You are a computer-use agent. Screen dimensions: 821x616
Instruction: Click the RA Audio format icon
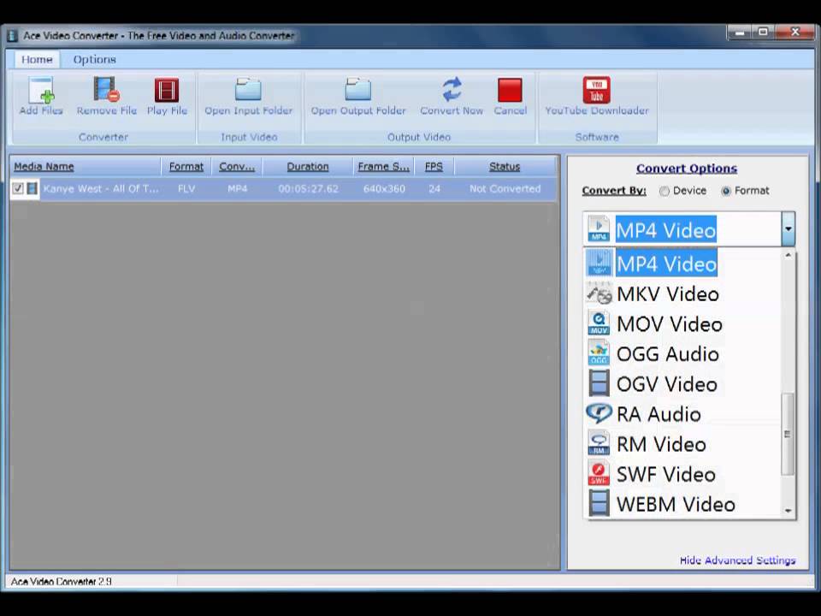click(x=599, y=413)
